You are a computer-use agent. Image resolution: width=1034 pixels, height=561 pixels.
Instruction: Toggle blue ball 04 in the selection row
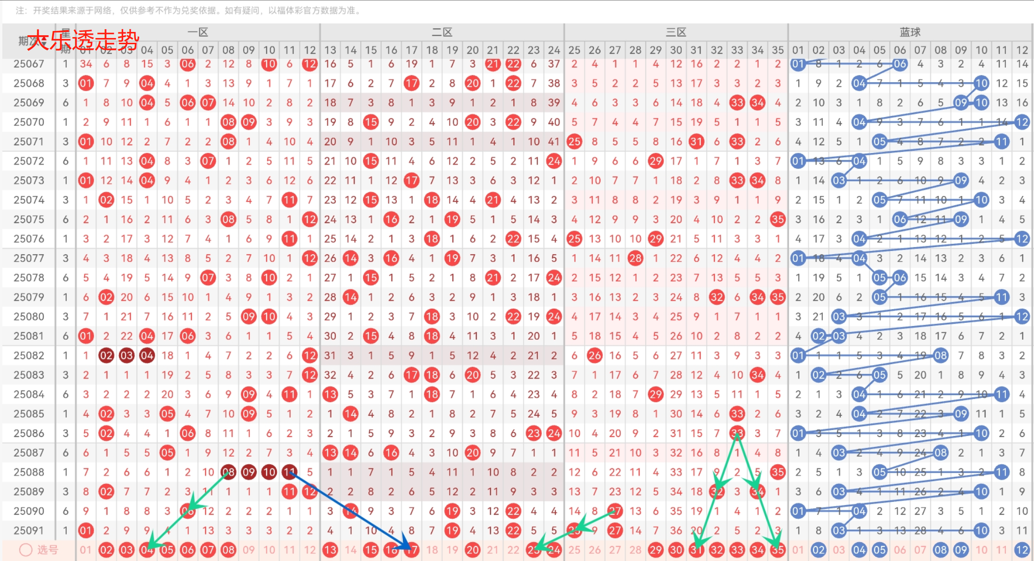coord(859,550)
